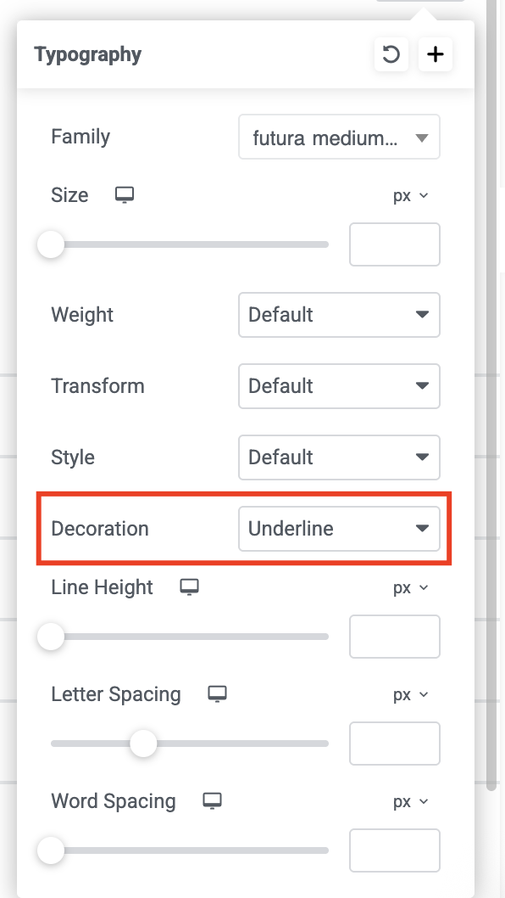Click the Word Spacing value input field
505x898 pixels.
(395, 850)
